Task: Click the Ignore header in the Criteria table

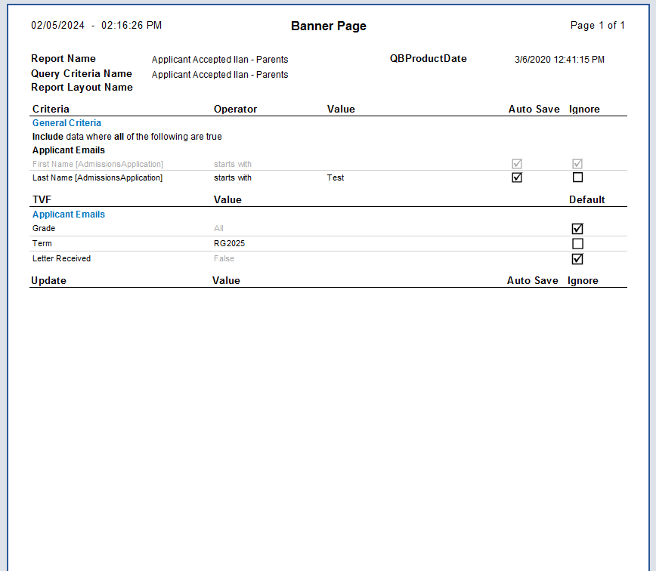Action: click(584, 109)
